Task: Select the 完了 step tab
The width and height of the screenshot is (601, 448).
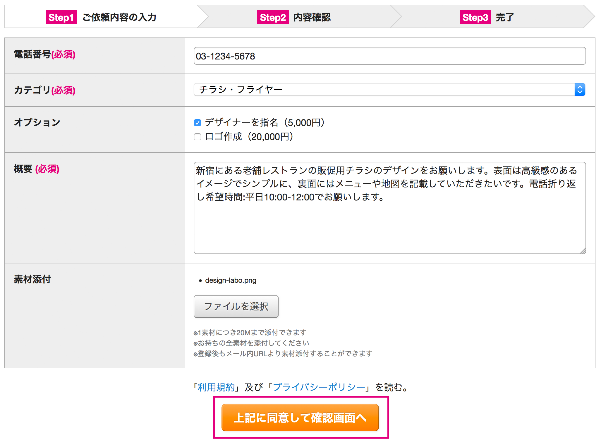Action: tap(505, 17)
